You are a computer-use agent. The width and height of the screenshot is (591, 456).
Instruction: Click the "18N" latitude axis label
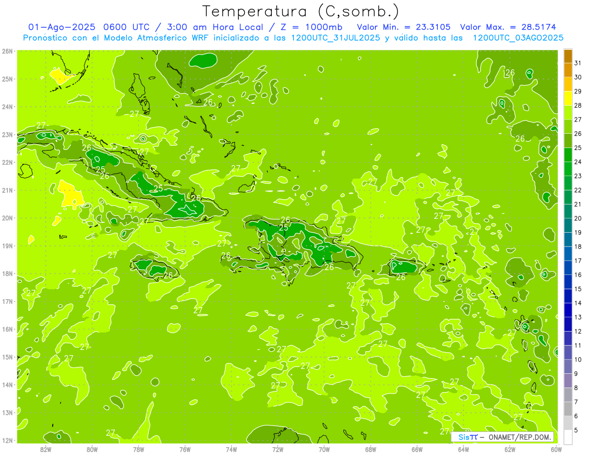click(7, 274)
